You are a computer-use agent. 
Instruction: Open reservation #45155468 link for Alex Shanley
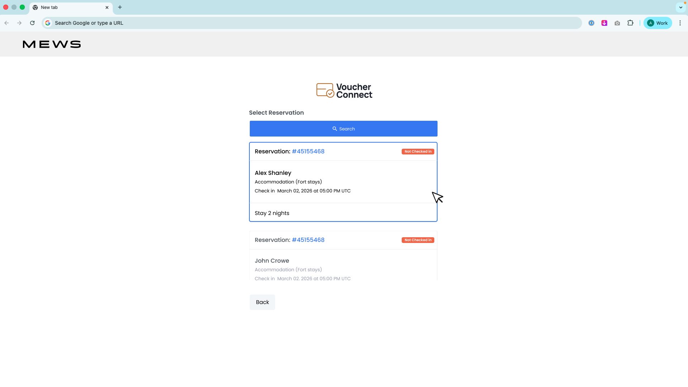click(x=308, y=151)
